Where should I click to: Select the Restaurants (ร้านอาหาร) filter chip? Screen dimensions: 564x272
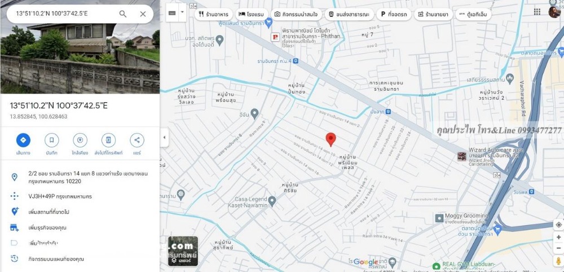coord(213,14)
